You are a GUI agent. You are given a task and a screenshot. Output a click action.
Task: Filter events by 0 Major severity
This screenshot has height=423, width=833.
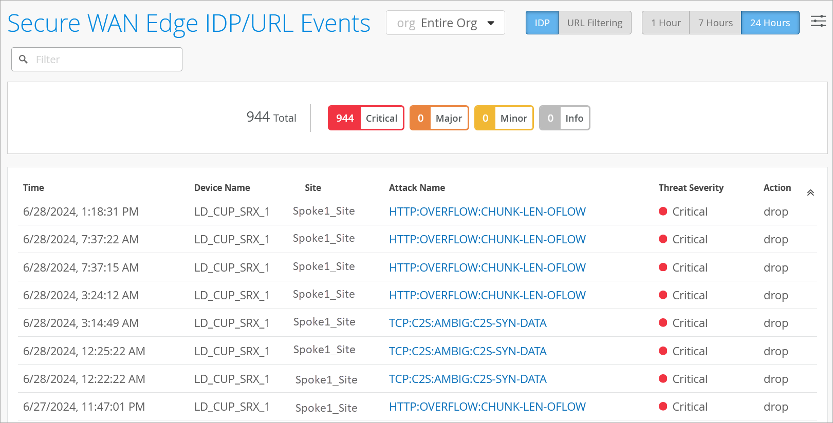pyautogui.click(x=439, y=118)
